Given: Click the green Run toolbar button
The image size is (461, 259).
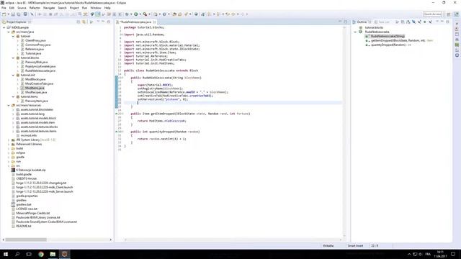Looking at the screenshot, I should point(136,14).
